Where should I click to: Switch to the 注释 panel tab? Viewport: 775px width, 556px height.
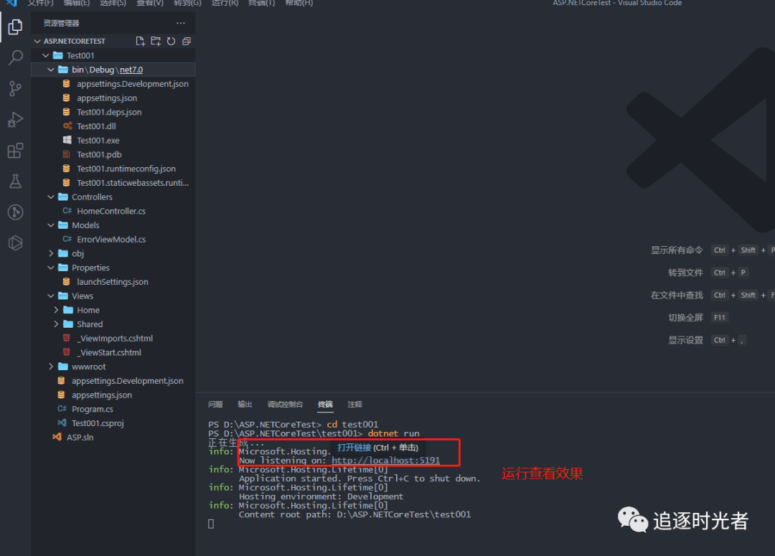pos(355,405)
